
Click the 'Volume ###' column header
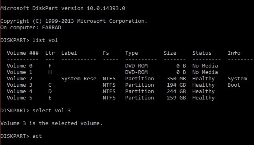click(x=23, y=53)
